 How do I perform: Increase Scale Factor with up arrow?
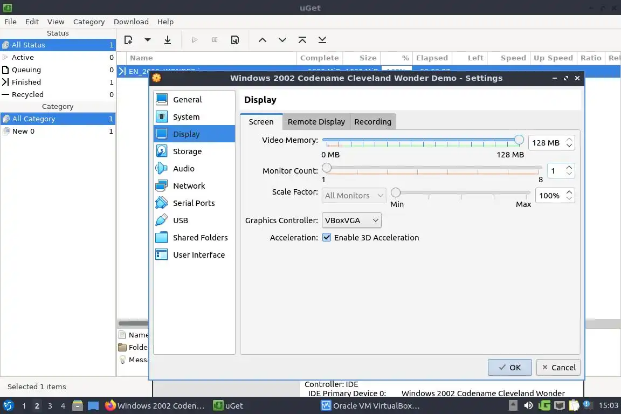569,192
